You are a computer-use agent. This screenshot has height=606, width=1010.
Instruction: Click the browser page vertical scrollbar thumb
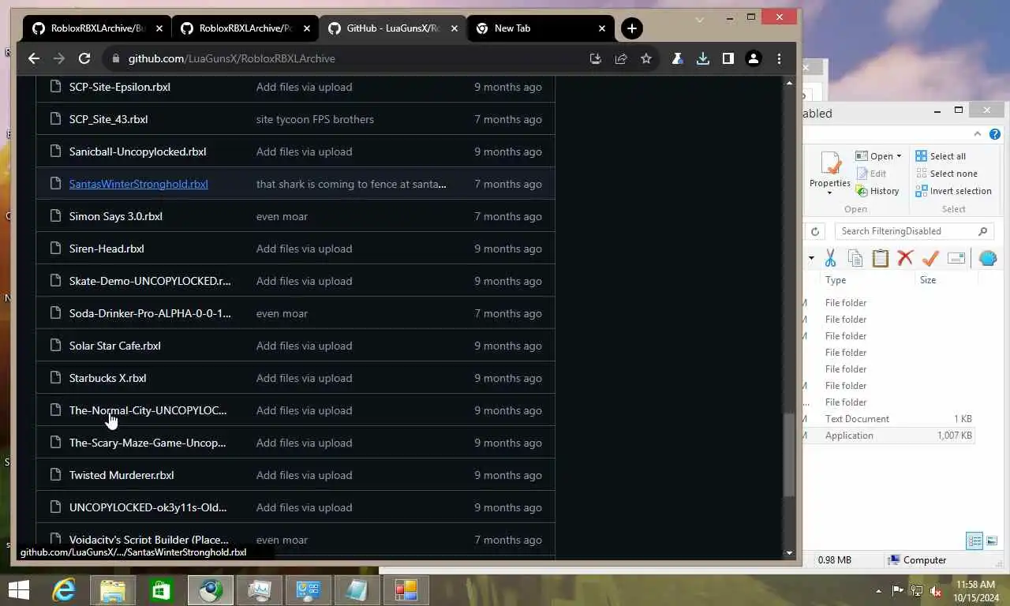pos(789,454)
